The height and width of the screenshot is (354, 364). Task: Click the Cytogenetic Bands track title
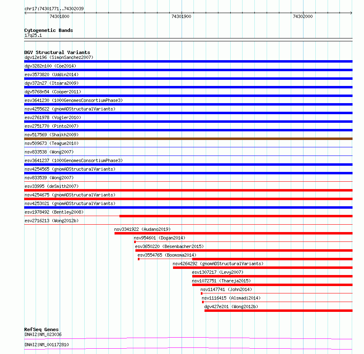[49, 30]
